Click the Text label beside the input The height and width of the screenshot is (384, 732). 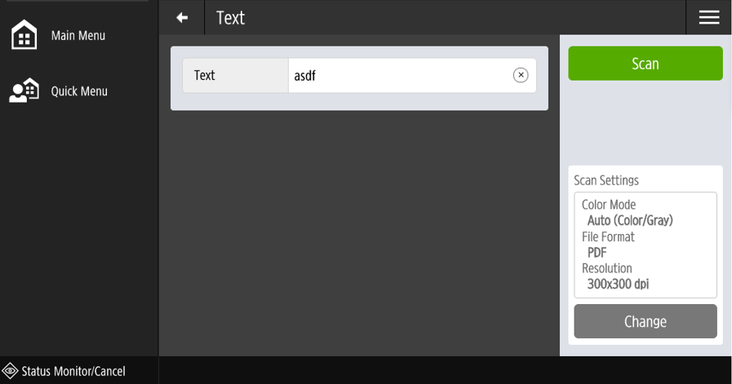click(x=205, y=76)
